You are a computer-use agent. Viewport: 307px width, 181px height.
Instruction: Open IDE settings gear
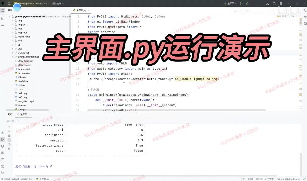[281, 4]
